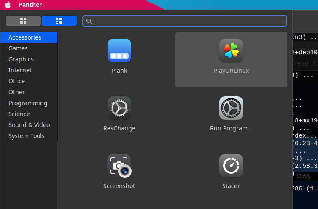
Task: Launch the Stacer gauge icon
Action: click(x=231, y=166)
